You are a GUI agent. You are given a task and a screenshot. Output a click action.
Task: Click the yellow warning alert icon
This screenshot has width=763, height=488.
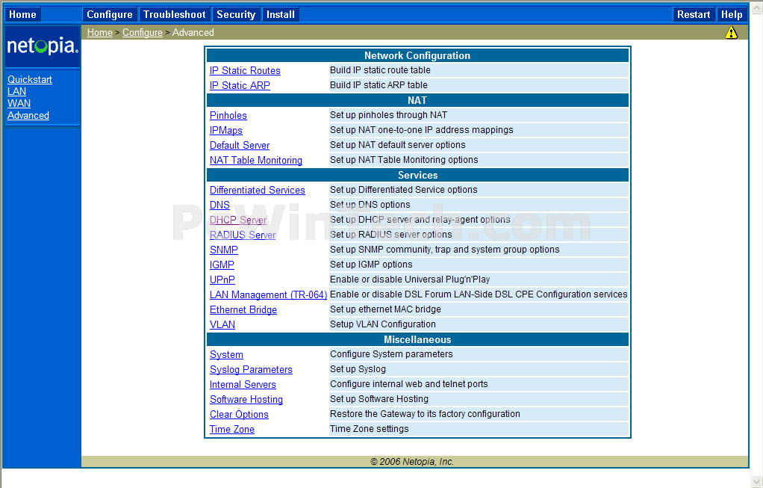coord(731,33)
